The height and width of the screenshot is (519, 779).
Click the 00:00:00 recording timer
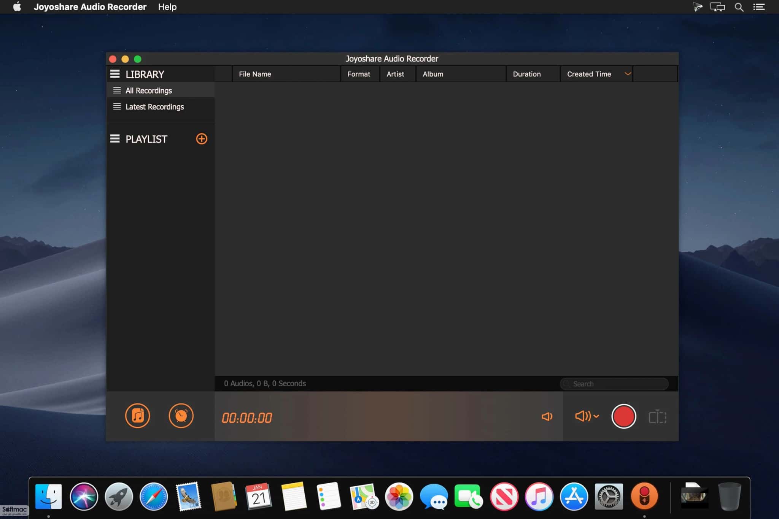tap(247, 418)
